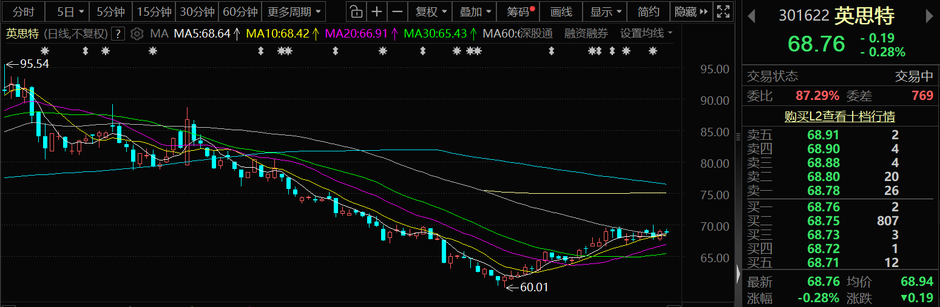Zoom in the chart with plus icon
Viewport: 940px width, 307px height.
377,12
